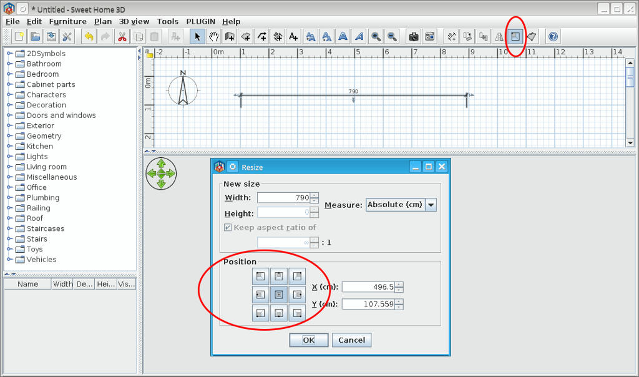Click the 3D view navigation arrows pad
Viewport: 639px width, 377px height.
(161, 174)
